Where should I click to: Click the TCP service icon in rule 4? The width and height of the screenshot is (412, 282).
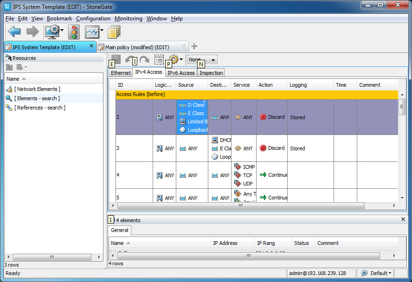pos(238,175)
